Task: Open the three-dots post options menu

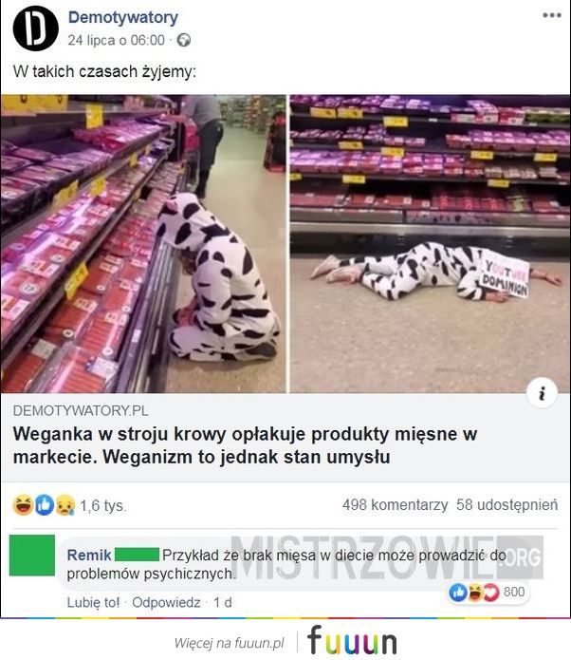Action: pyautogui.click(x=552, y=15)
